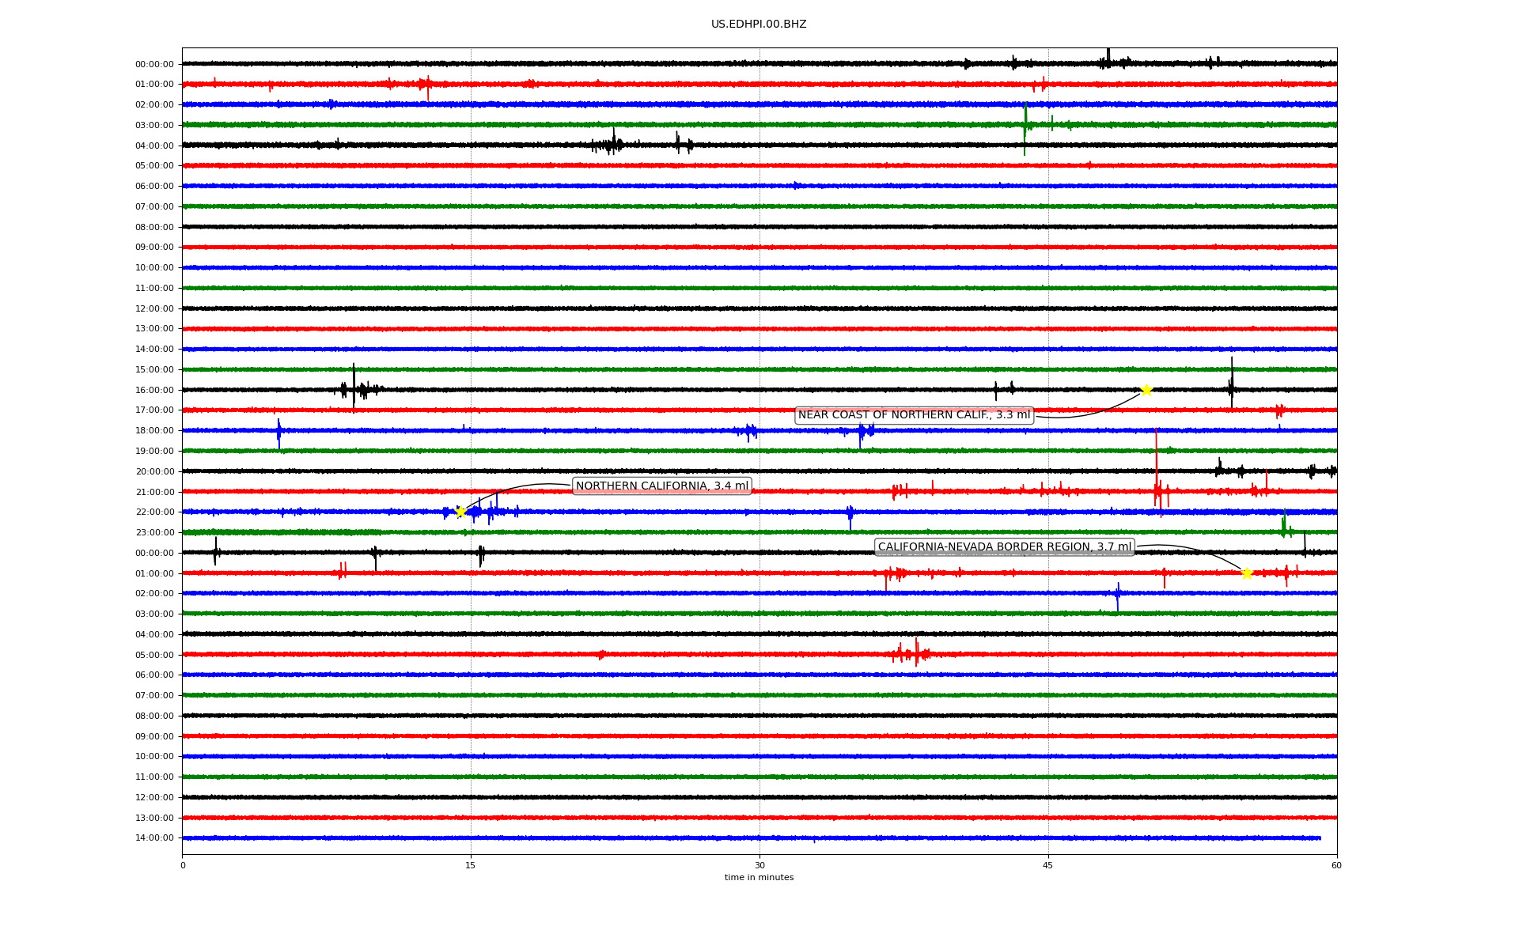Click the 16:00:00 row time label

[x=154, y=390]
